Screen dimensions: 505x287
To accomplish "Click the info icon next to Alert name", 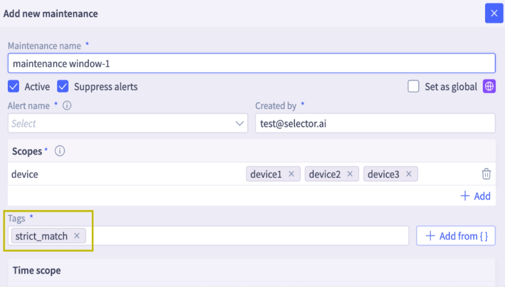I will (x=67, y=105).
